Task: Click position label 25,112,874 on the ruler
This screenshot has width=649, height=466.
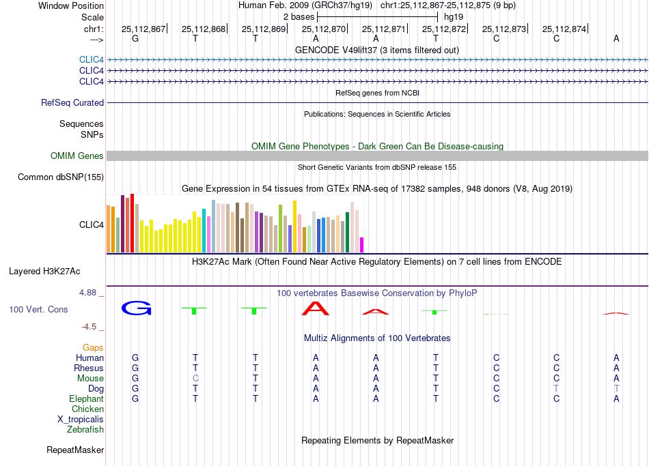Action: (x=564, y=29)
